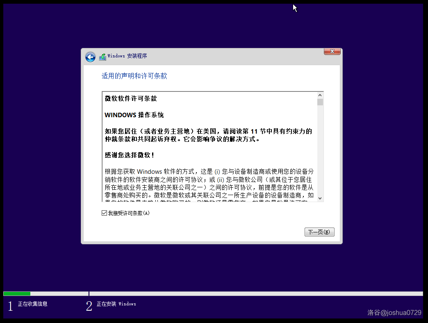Click the 微软软件许可条款 title line

(x=131, y=98)
